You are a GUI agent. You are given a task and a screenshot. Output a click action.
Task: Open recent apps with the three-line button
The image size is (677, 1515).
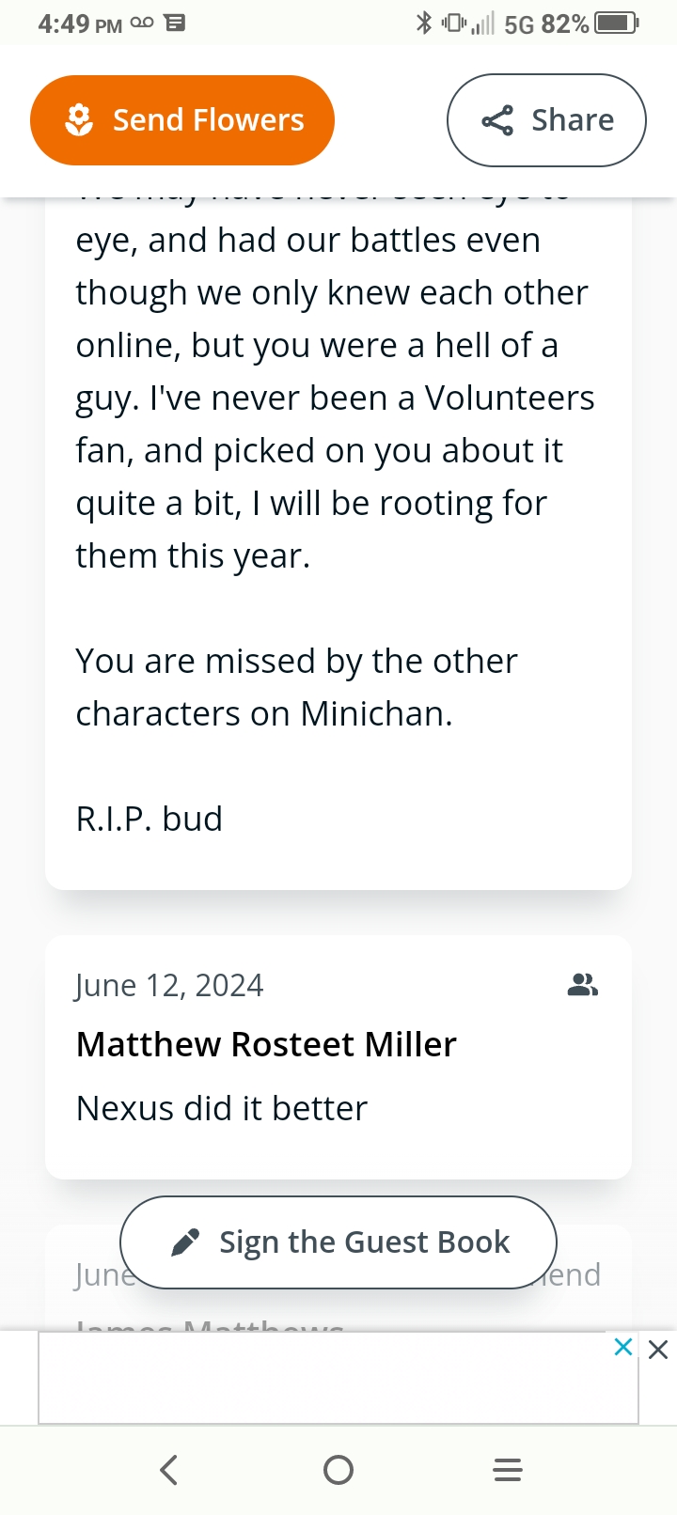(x=508, y=1470)
